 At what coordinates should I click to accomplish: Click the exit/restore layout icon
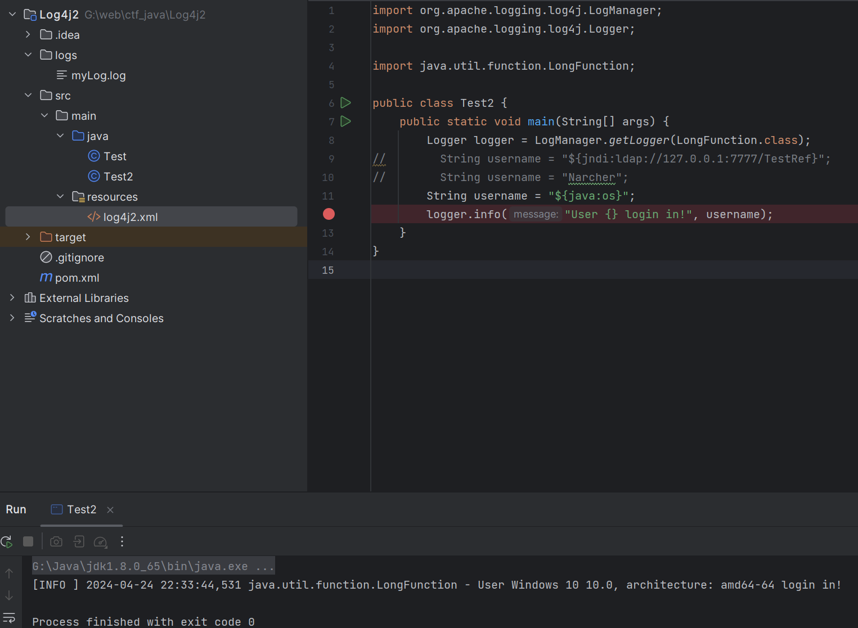coord(79,541)
